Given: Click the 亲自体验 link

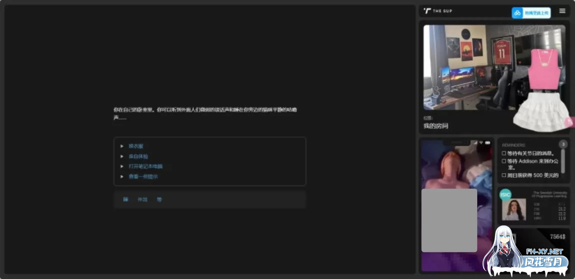Looking at the screenshot, I should (138, 156).
